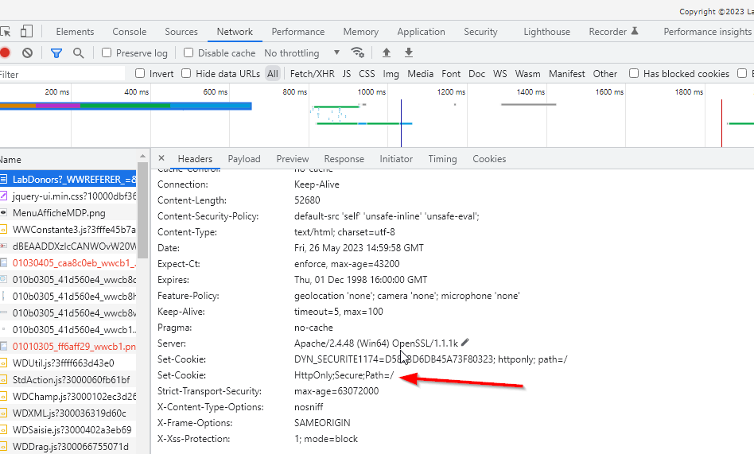Check the Disable cache option
The width and height of the screenshot is (754, 454).
[188, 53]
